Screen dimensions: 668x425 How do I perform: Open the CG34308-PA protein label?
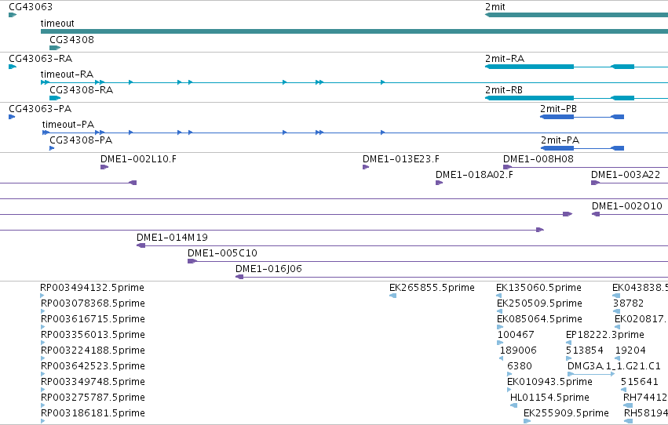[81, 140]
